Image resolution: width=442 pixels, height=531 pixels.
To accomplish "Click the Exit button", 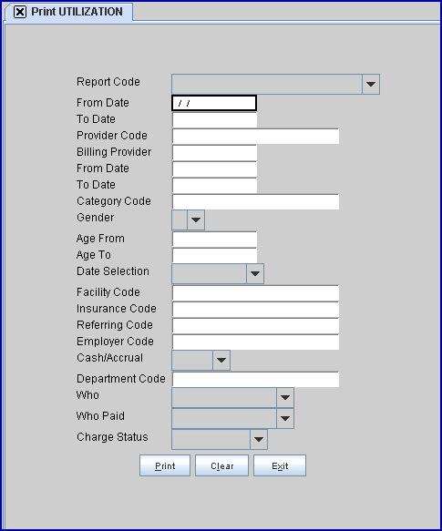I will [280, 465].
